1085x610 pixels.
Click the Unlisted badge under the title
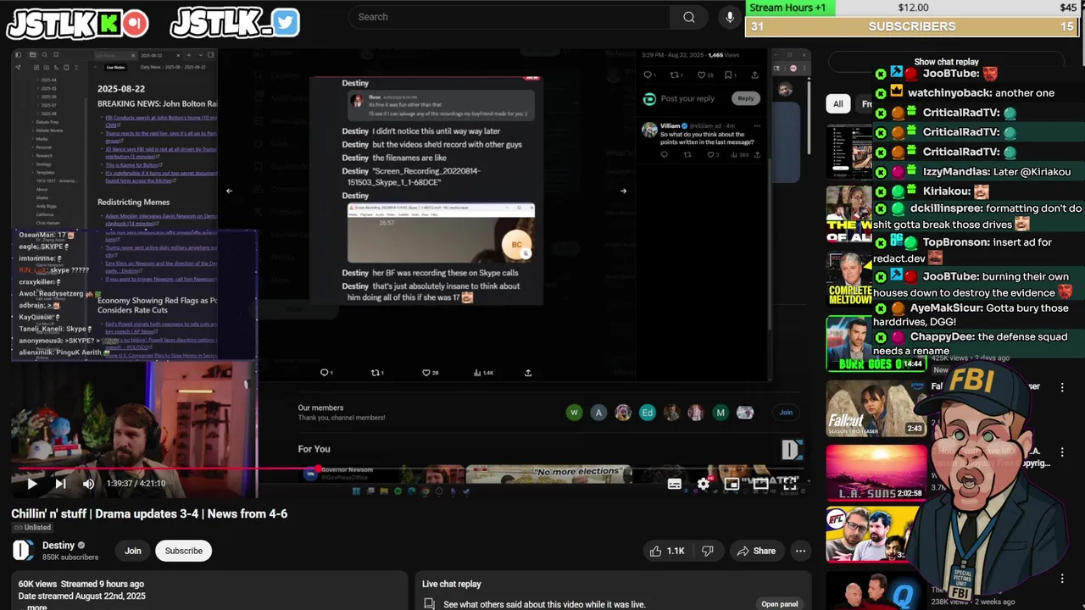point(31,527)
